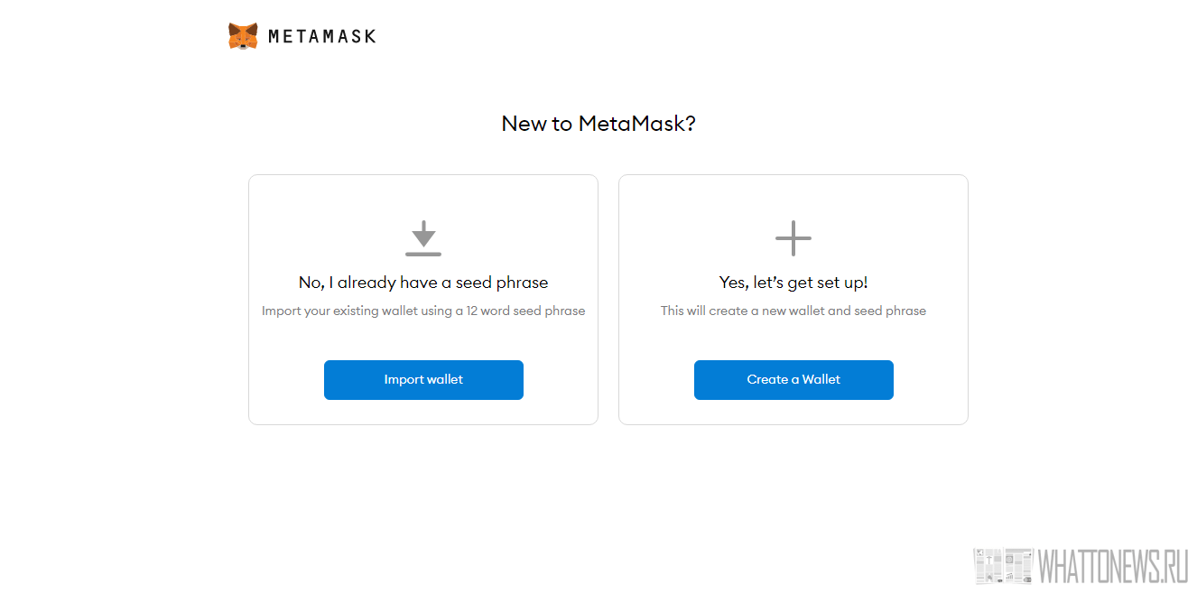Click the Create a Wallet button
The width and height of the screenshot is (1197, 594).
pos(793,380)
